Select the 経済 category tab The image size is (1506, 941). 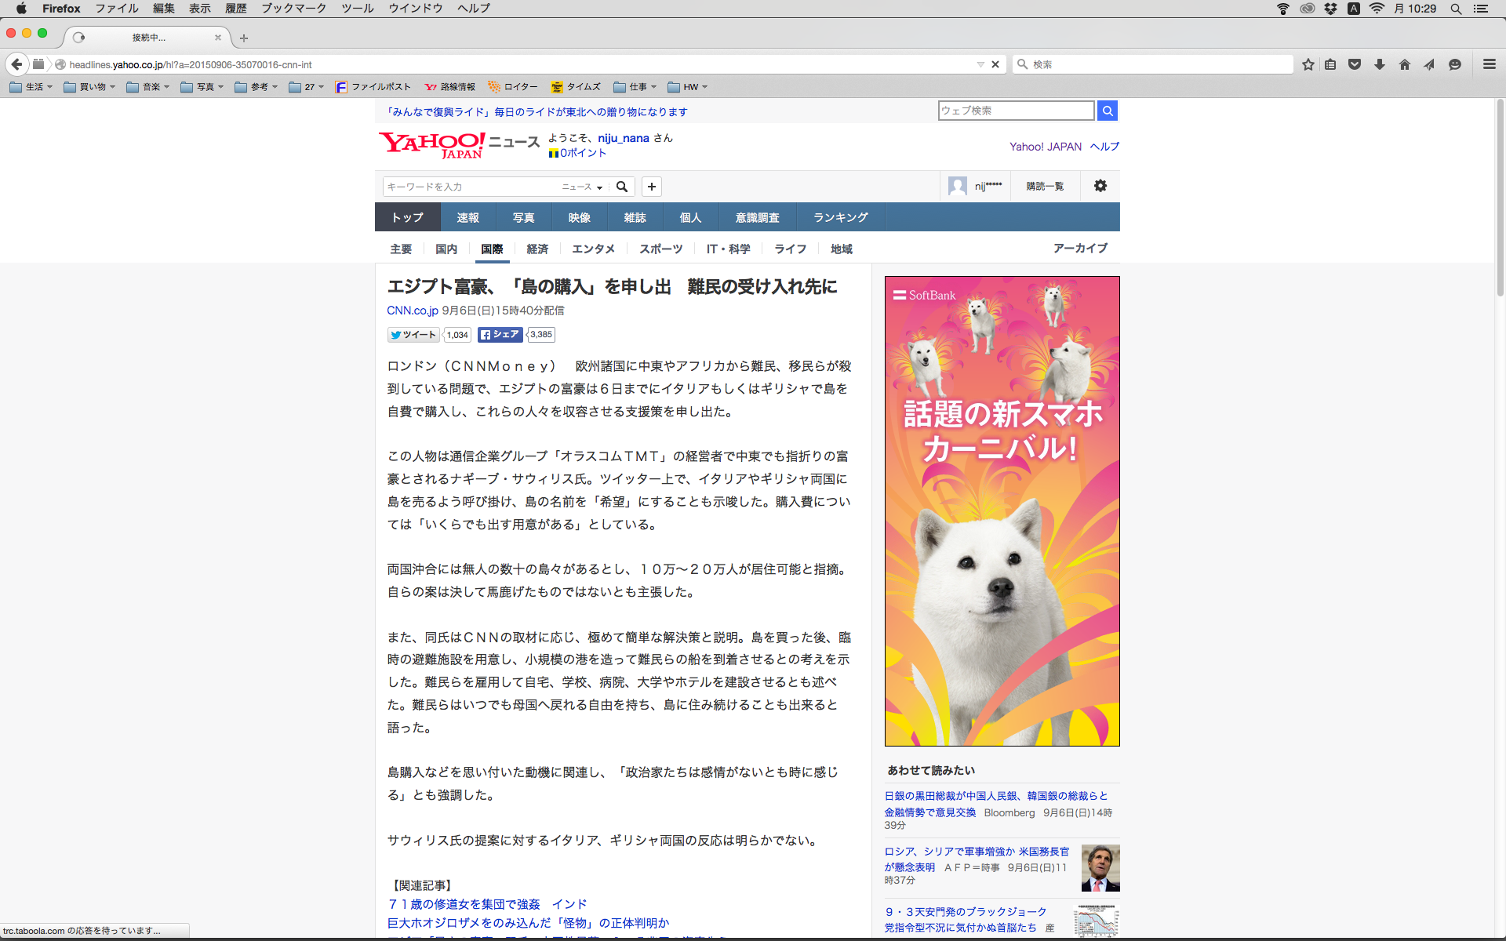(537, 249)
